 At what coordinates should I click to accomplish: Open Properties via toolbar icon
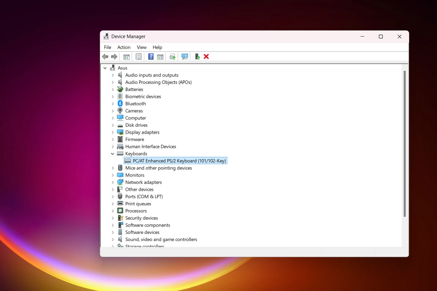[139, 57]
